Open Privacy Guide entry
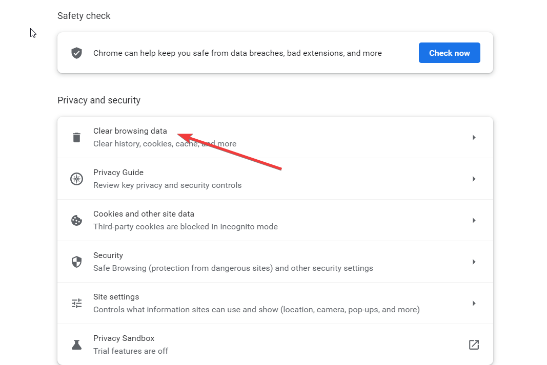547x365 pixels. click(x=275, y=179)
